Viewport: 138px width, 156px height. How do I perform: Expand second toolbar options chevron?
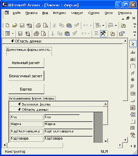point(135,34)
